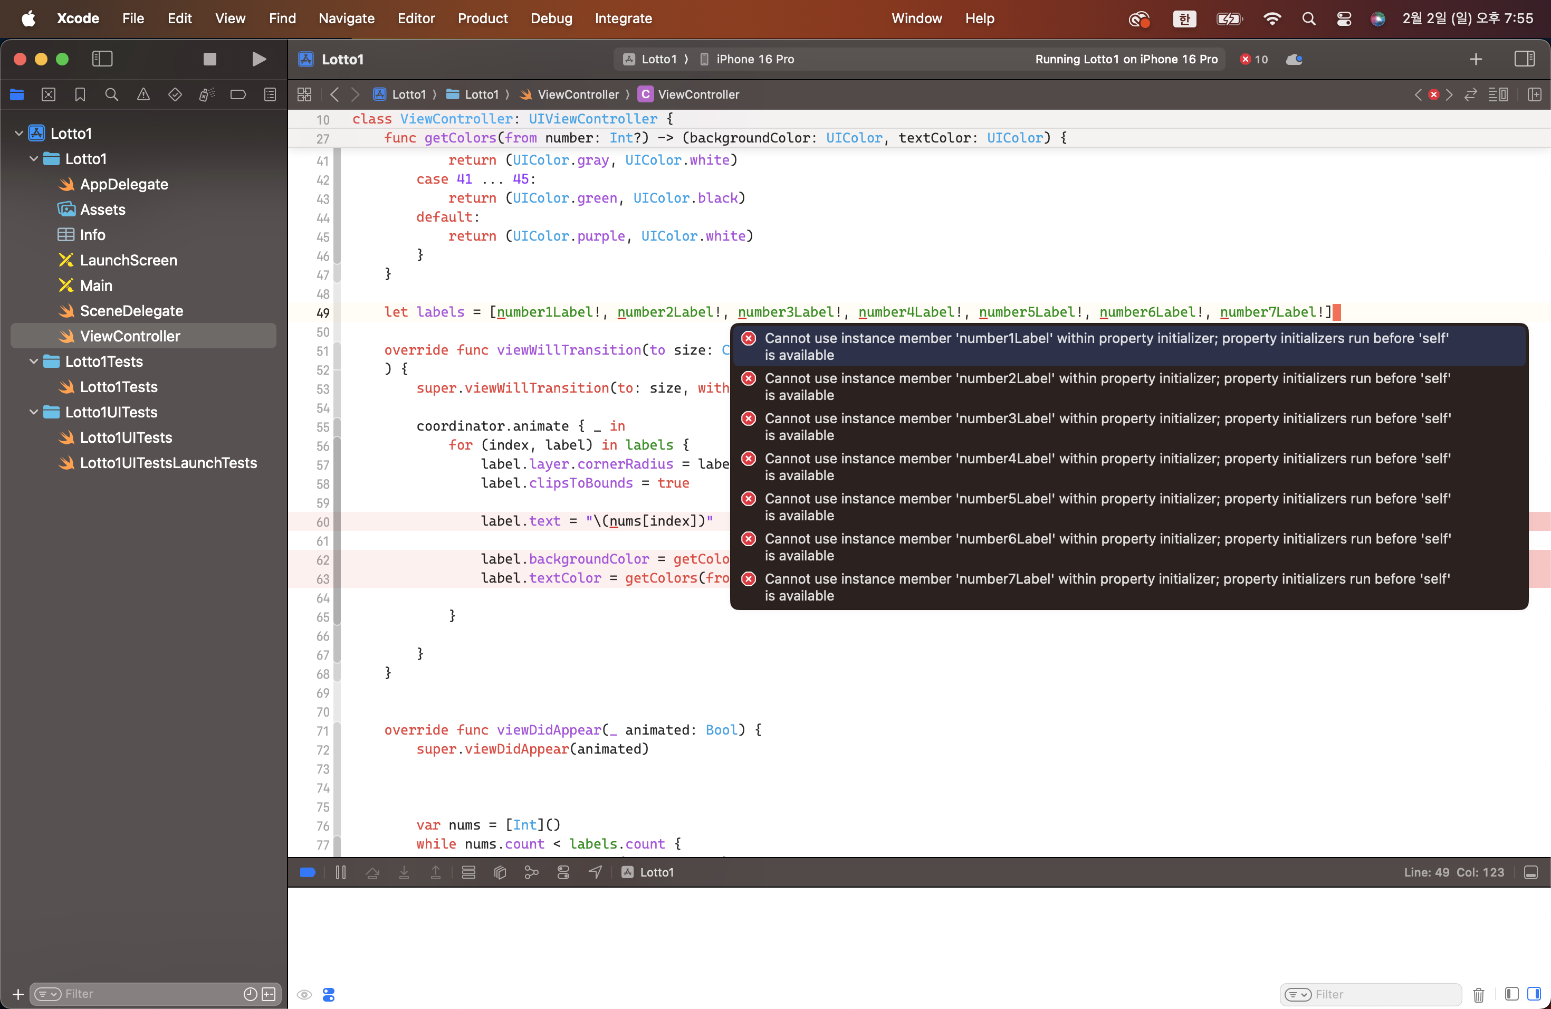The image size is (1551, 1009).
Task: Open the Issue navigator warning icon
Action: click(x=143, y=94)
